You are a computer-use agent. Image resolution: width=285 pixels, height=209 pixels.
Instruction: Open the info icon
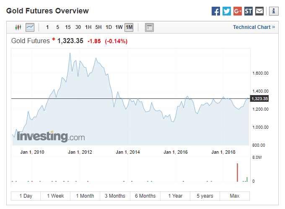[x=274, y=11]
